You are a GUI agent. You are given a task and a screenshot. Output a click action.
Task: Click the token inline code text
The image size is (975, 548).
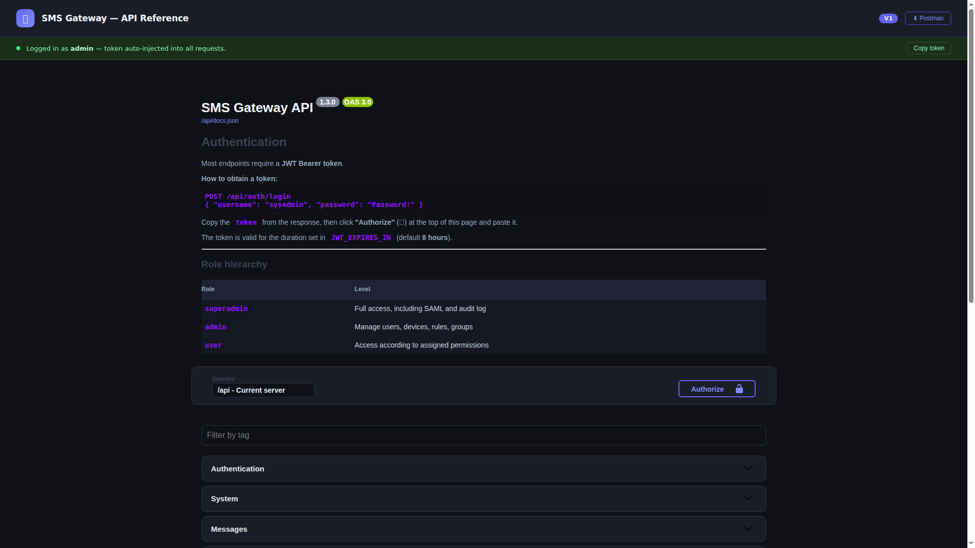tap(246, 222)
